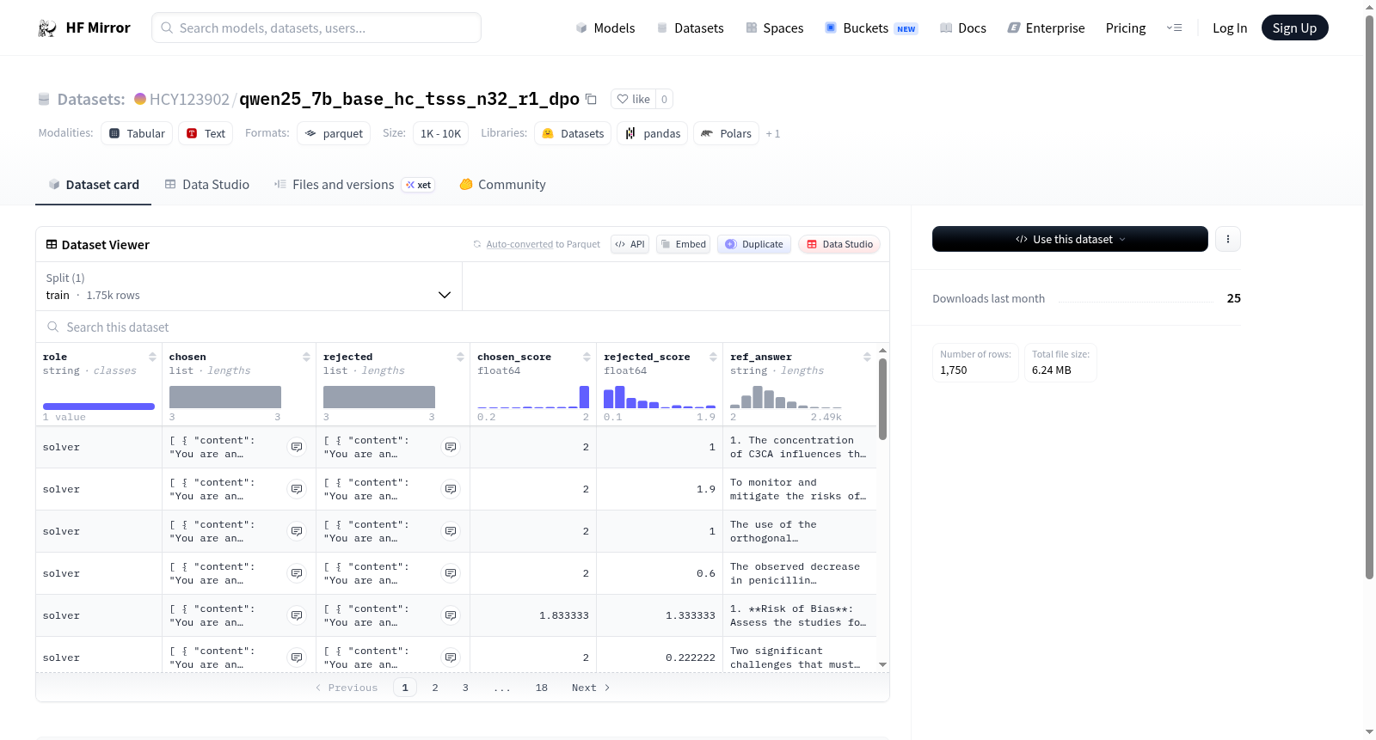The height and width of the screenshot is (740, 1376).
Task: Go to Next page of rows
Action: coord(591,688)
